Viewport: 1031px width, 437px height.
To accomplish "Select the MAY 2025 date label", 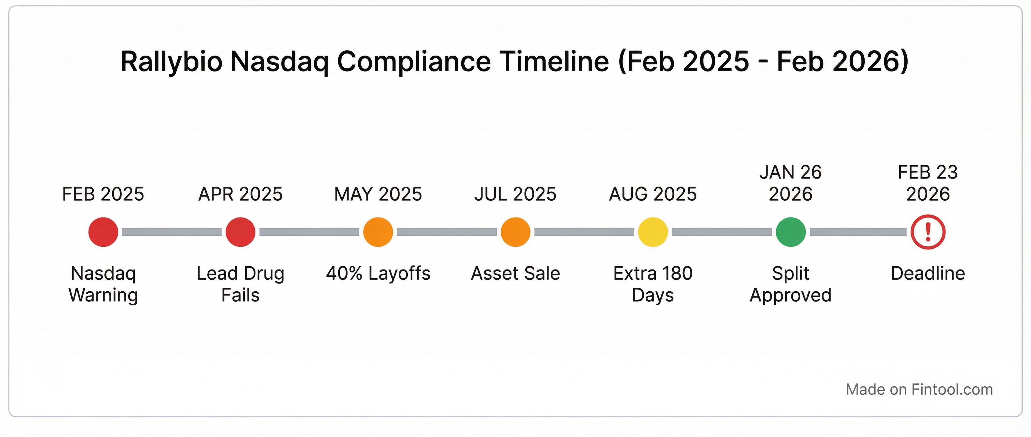I will pos(378,194).
